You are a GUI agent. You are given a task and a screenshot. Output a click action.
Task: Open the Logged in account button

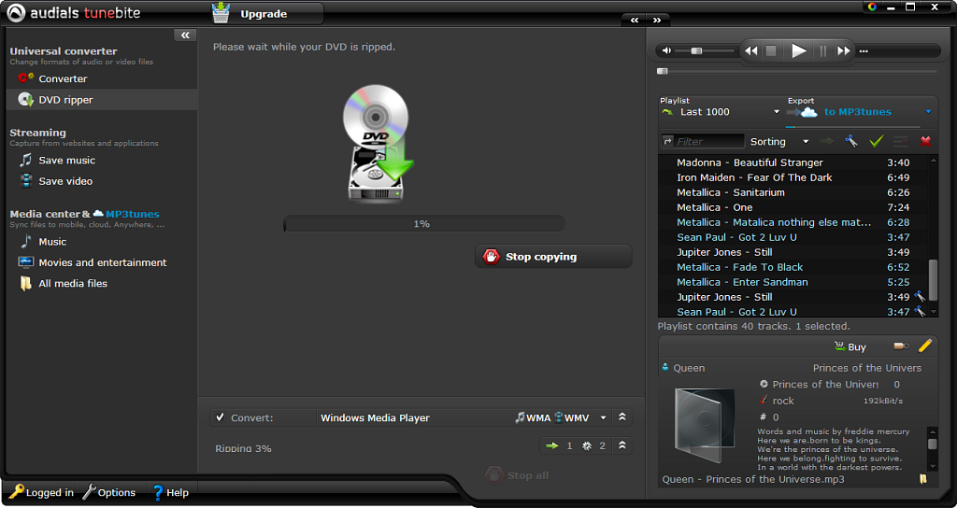pos(41,492)
